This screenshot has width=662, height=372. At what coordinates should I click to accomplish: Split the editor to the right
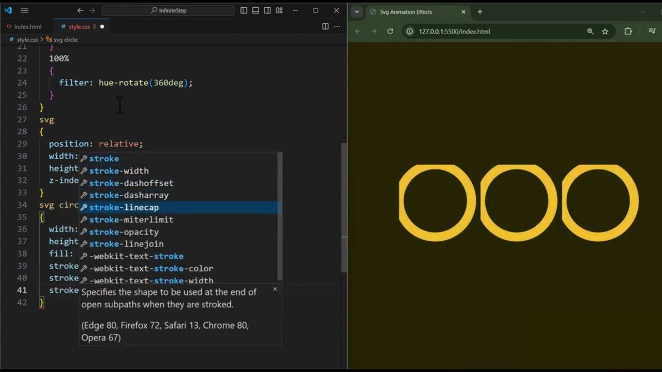[325, 26]
